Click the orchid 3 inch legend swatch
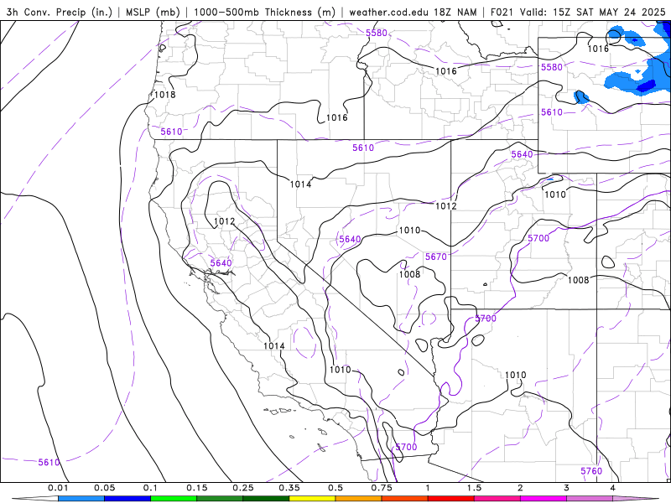Screen dimensions: 671x503 590,499
